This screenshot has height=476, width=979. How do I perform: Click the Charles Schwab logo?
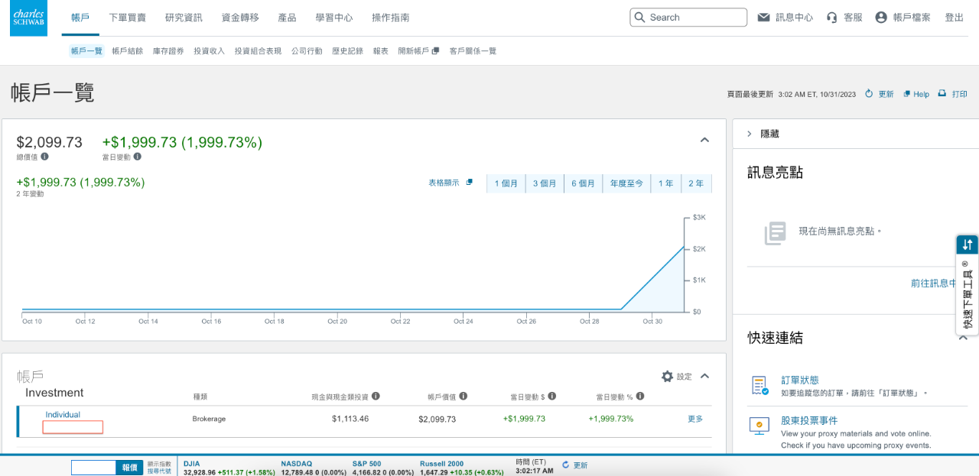point(28,18)
